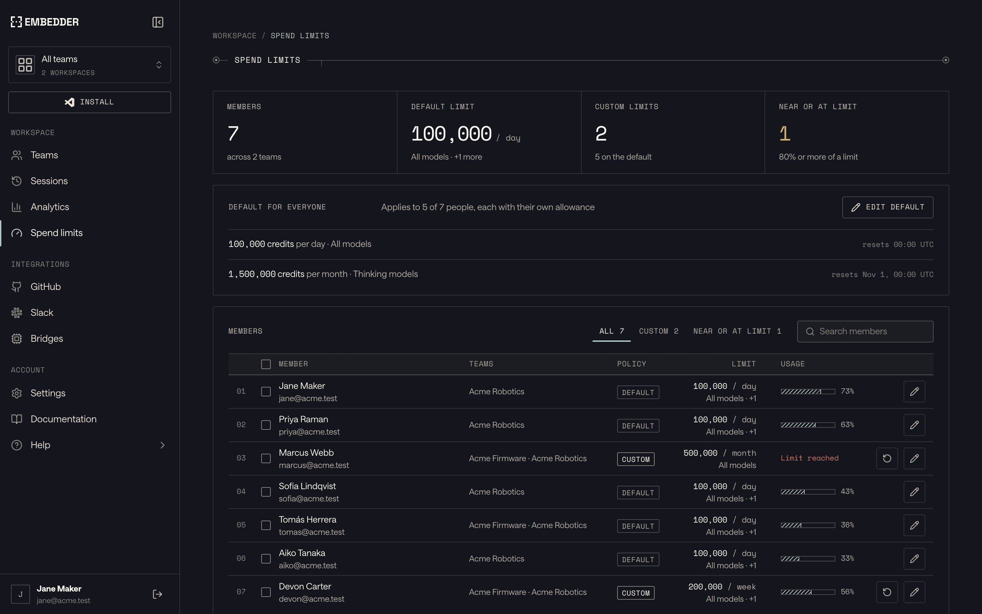This screenshot has width=982, height=614.
Task: Open Bridges integration
Action: point(90,339)
